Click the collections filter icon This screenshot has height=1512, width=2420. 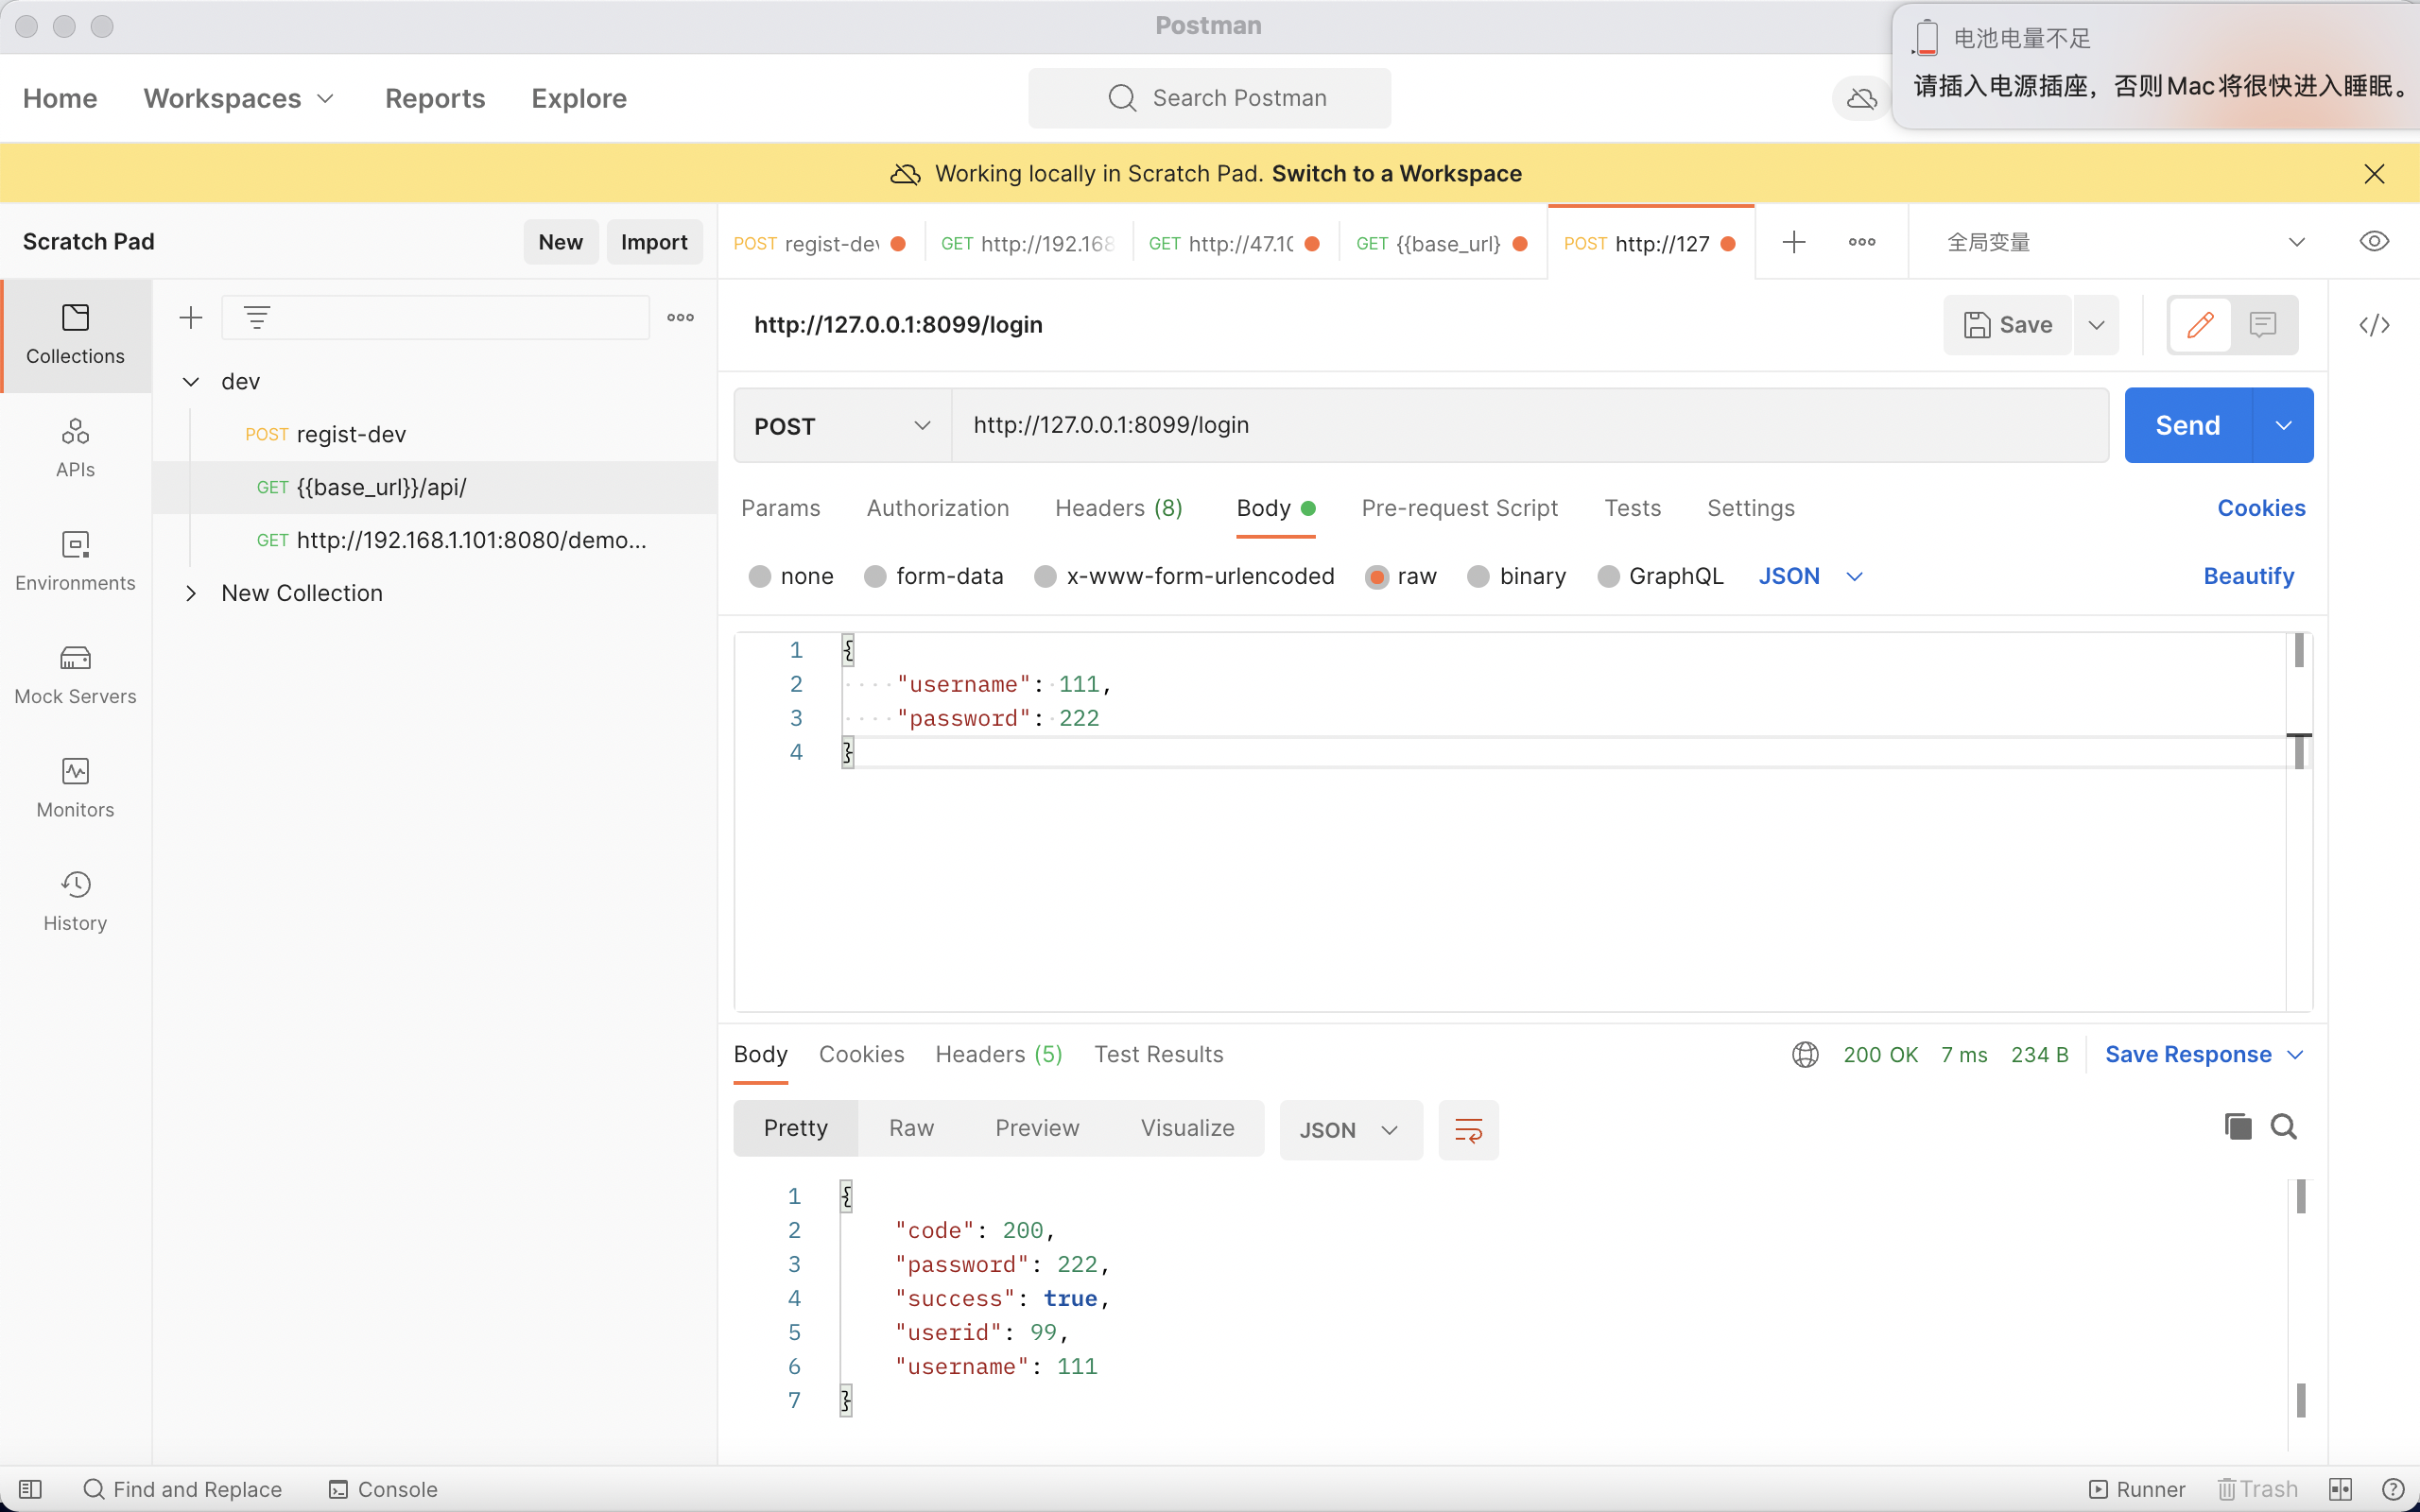click(257, 318)
